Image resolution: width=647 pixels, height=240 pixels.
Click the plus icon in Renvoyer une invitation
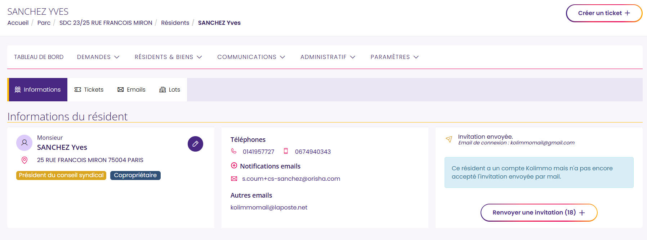[x=582, y=213]
